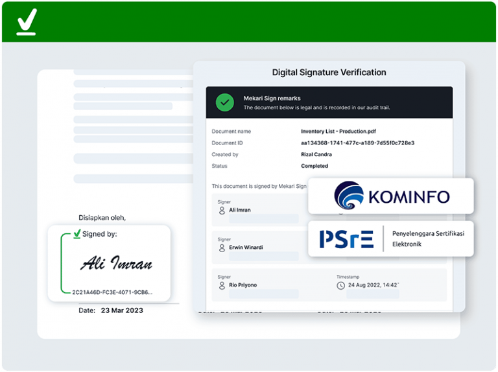This screenshot has height=372, width=498.
Task: Click the small green check beside 'Signed by:'
Action: 77,234
